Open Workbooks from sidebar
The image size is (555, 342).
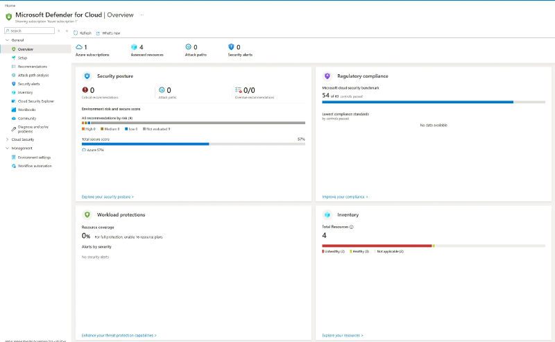point(26,110)
